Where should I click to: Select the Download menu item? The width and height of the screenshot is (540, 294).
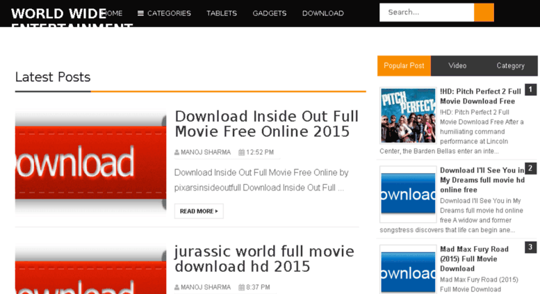pos(322,13)
